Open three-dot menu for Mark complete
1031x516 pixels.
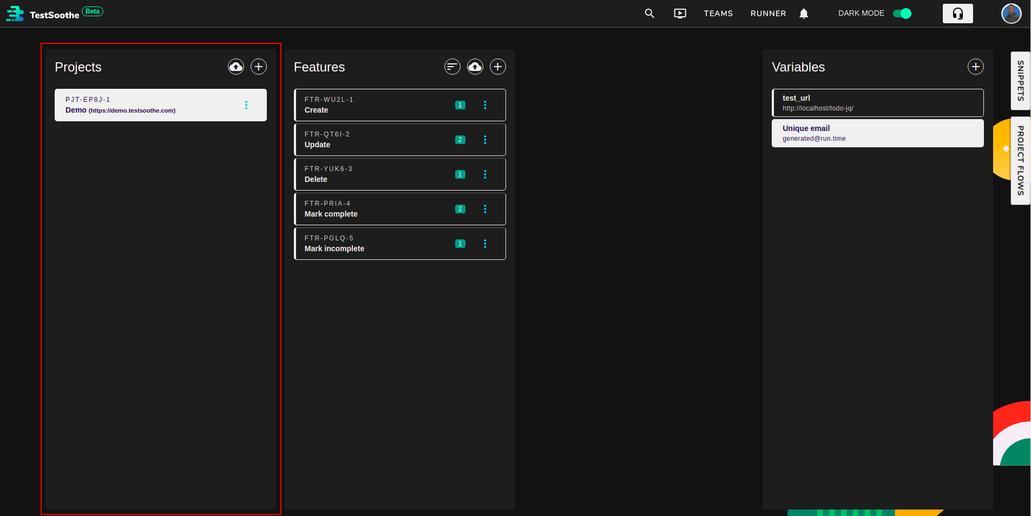[485, 209]
